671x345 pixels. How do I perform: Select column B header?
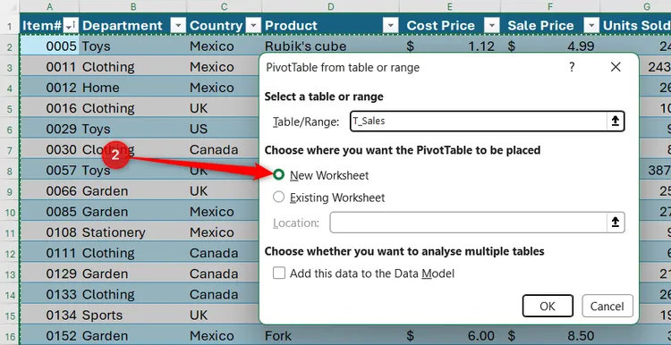click(133, 6)
